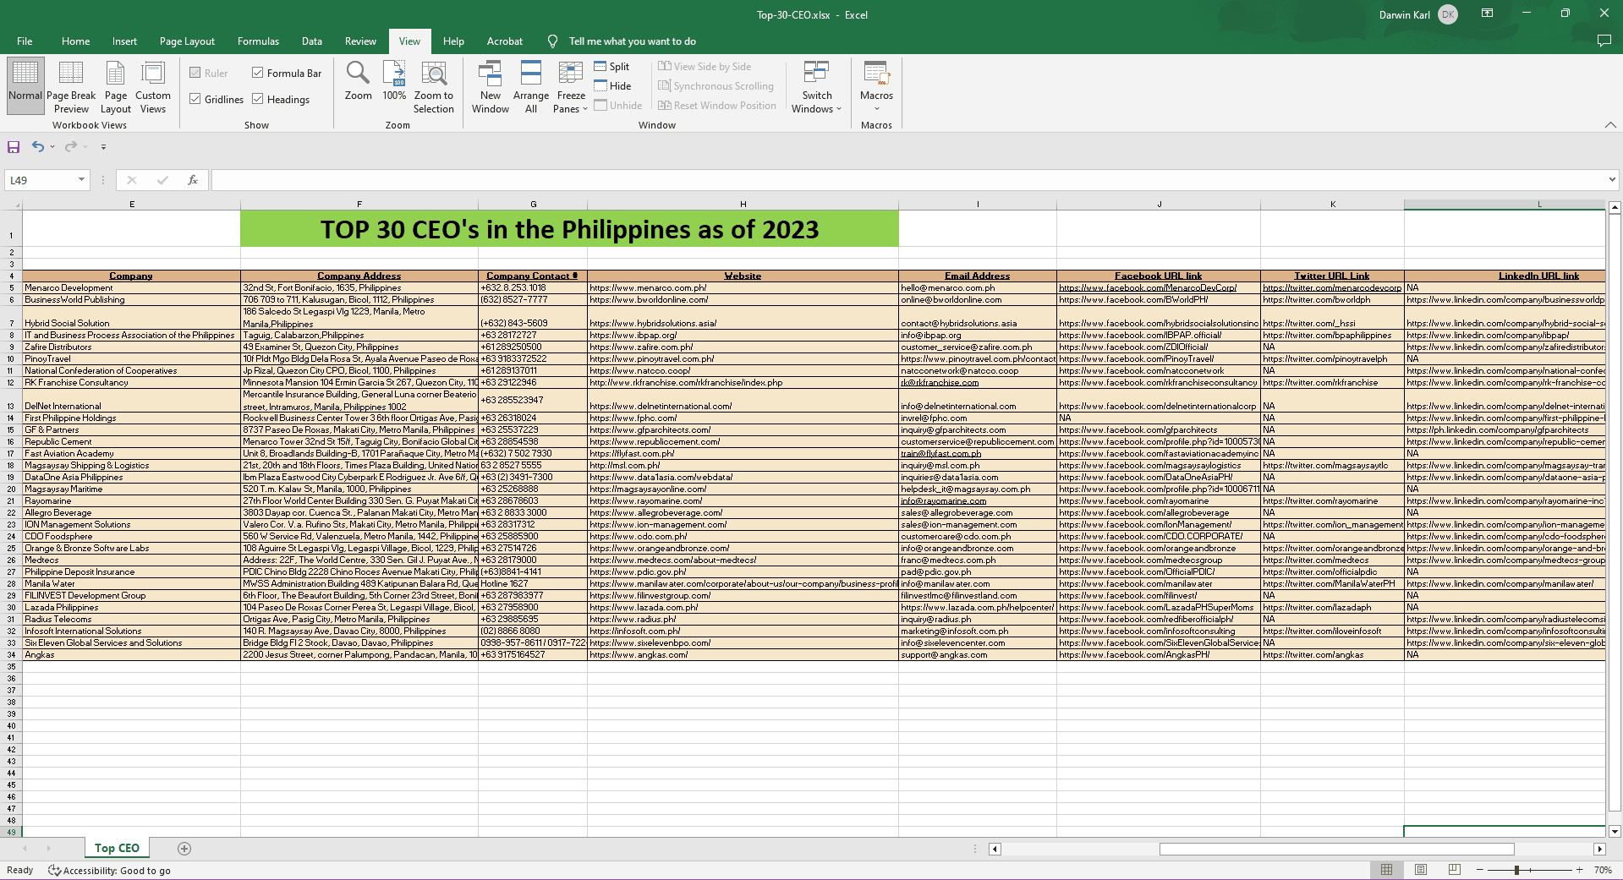Click the 70% zoom level button

tap(1603, 870)
